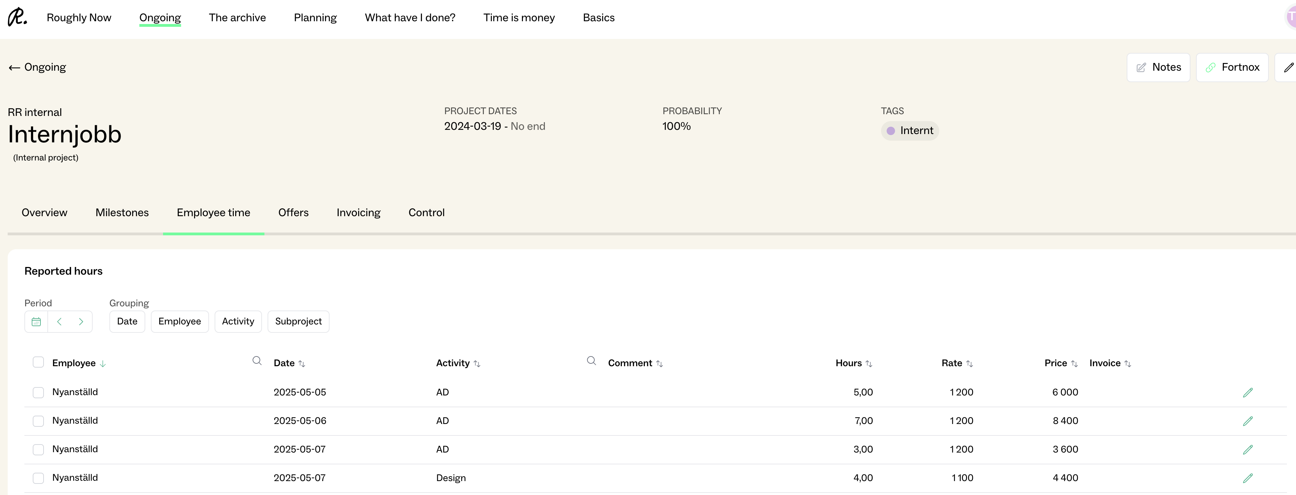Click the activity column search magnifier

(x=591, y=361)
